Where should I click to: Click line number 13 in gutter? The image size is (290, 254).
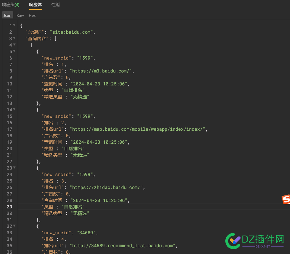(x=9, y=103)
